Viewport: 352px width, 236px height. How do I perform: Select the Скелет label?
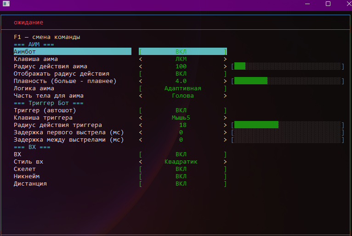click(x=25, y=169)
